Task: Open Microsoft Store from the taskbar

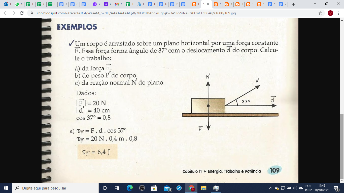Action: (154, 188)
